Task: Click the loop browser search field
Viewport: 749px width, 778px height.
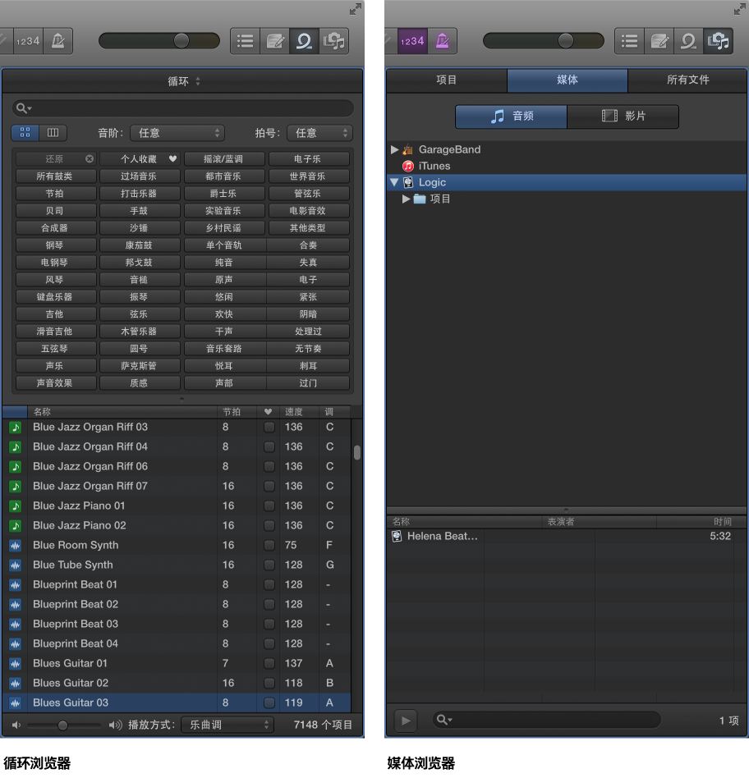Action: point(183,108)
